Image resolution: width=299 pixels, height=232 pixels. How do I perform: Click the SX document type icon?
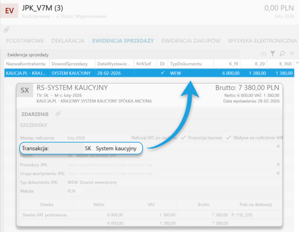pos(25,91)
